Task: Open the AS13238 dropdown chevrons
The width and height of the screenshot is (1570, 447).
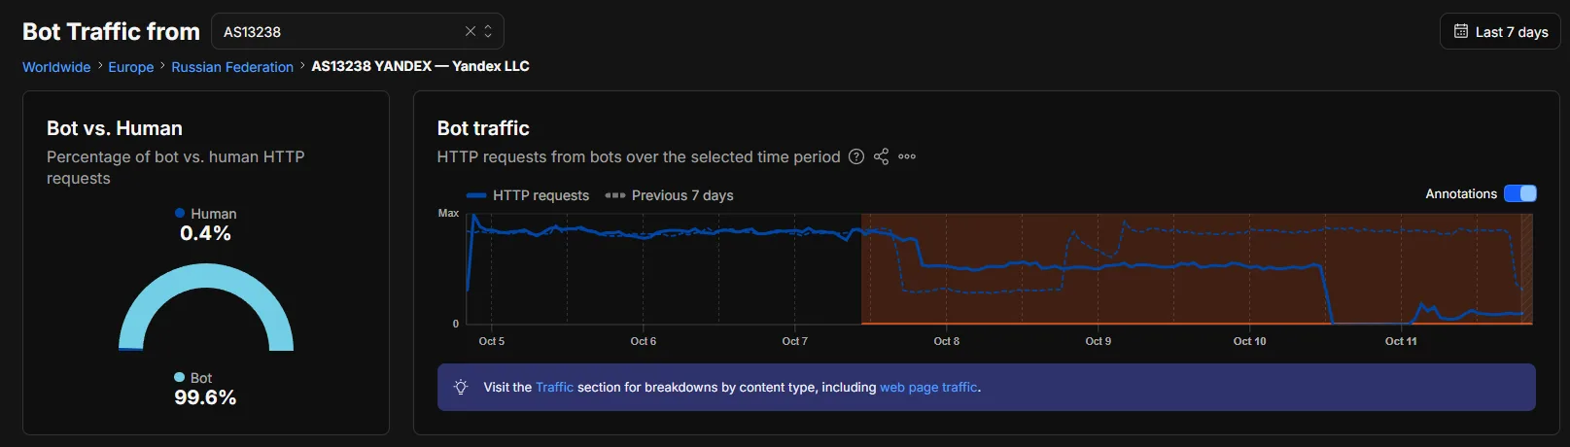Action: point(488,31)
